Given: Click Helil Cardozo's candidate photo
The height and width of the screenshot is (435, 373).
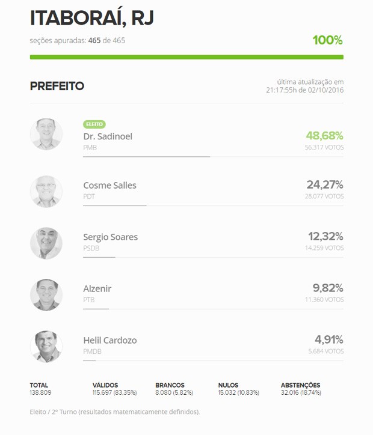Looking at the screenshot, I should tap(46, 346).
